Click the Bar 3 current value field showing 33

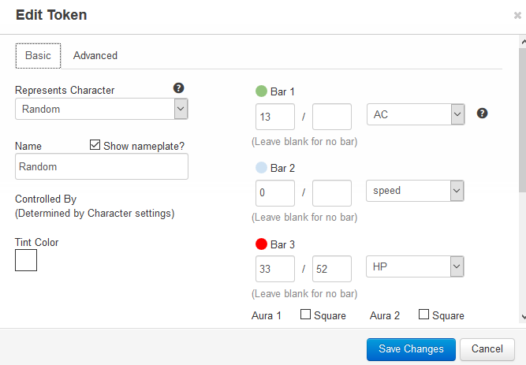275,269
